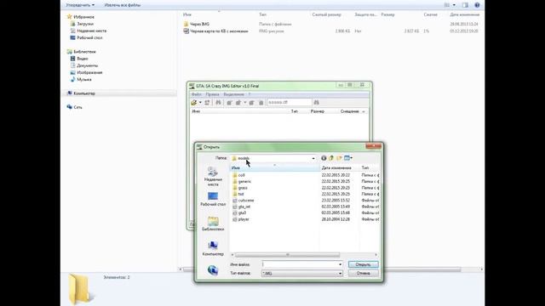545x306 pixels.
Task: Select Недавние места in Open dialog places bar
Action: click(x=213, y=176)
